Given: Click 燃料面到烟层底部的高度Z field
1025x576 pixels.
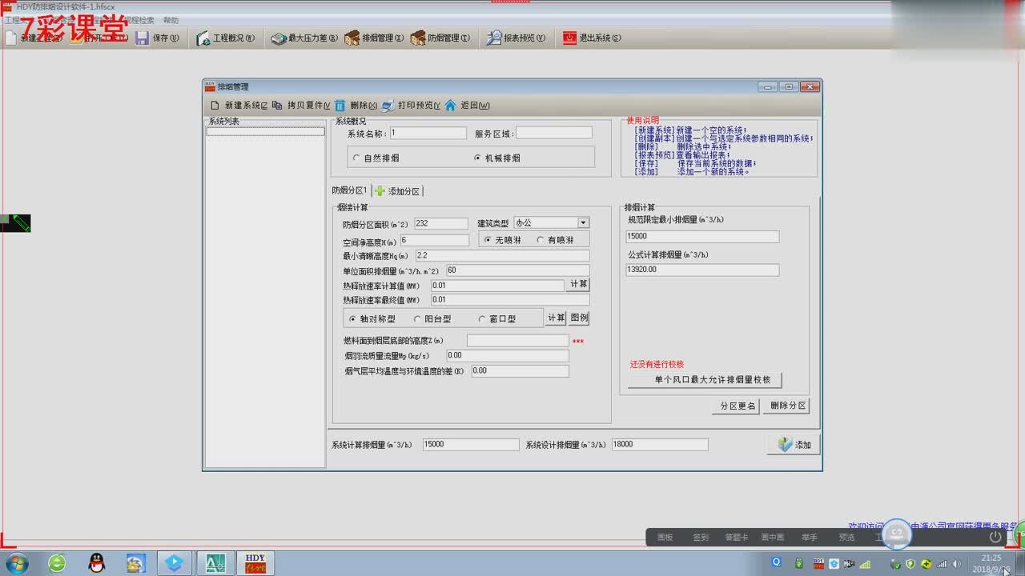Looking at the screenshot, I should [x=517, y=341].
